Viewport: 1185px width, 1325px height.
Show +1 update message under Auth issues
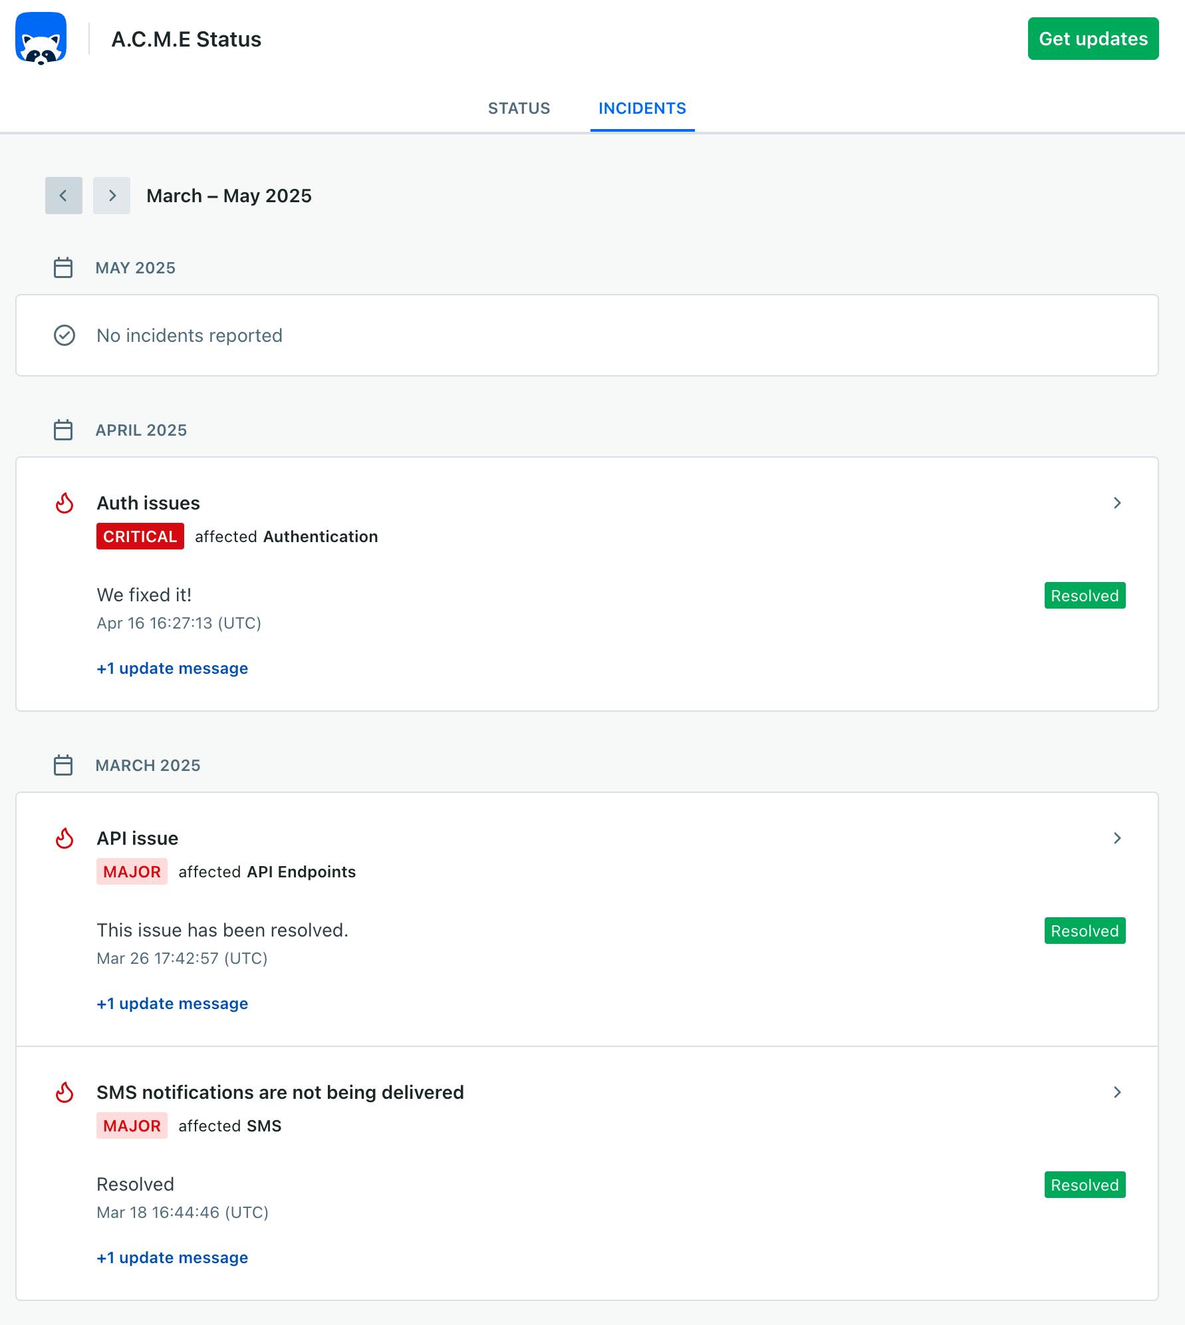[172, 668]
